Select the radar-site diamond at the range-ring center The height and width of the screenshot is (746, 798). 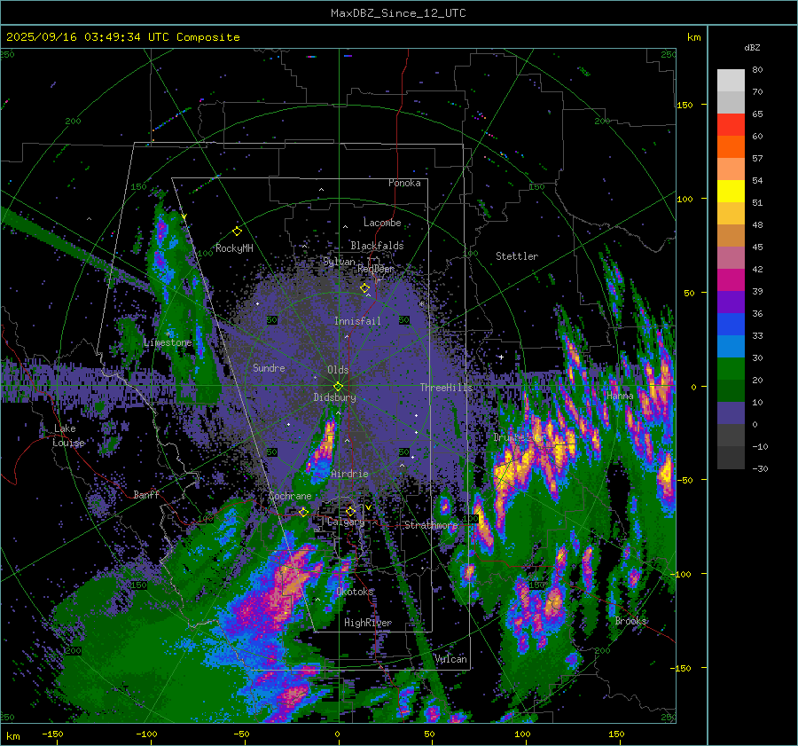338,387
